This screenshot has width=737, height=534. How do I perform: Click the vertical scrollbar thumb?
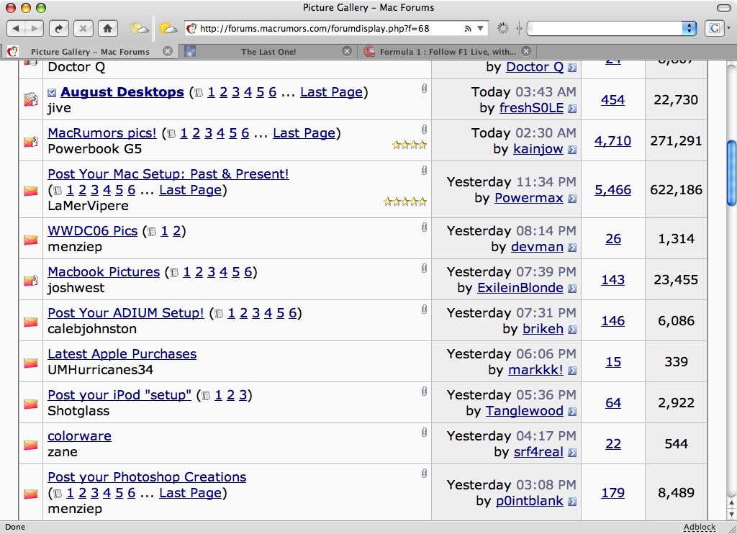(731, 173)
